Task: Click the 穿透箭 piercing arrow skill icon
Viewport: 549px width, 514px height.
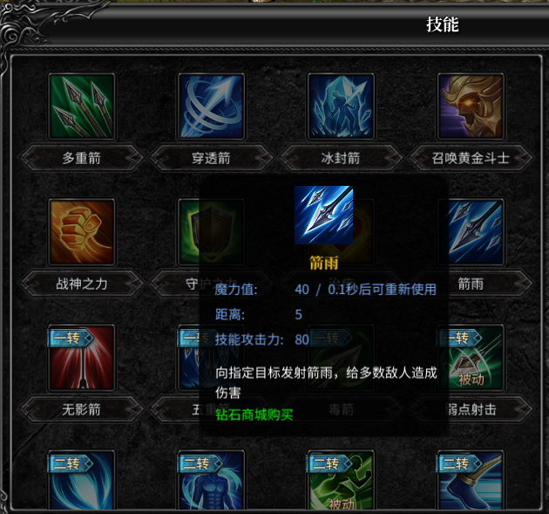Action: click(x=211, y=106)
